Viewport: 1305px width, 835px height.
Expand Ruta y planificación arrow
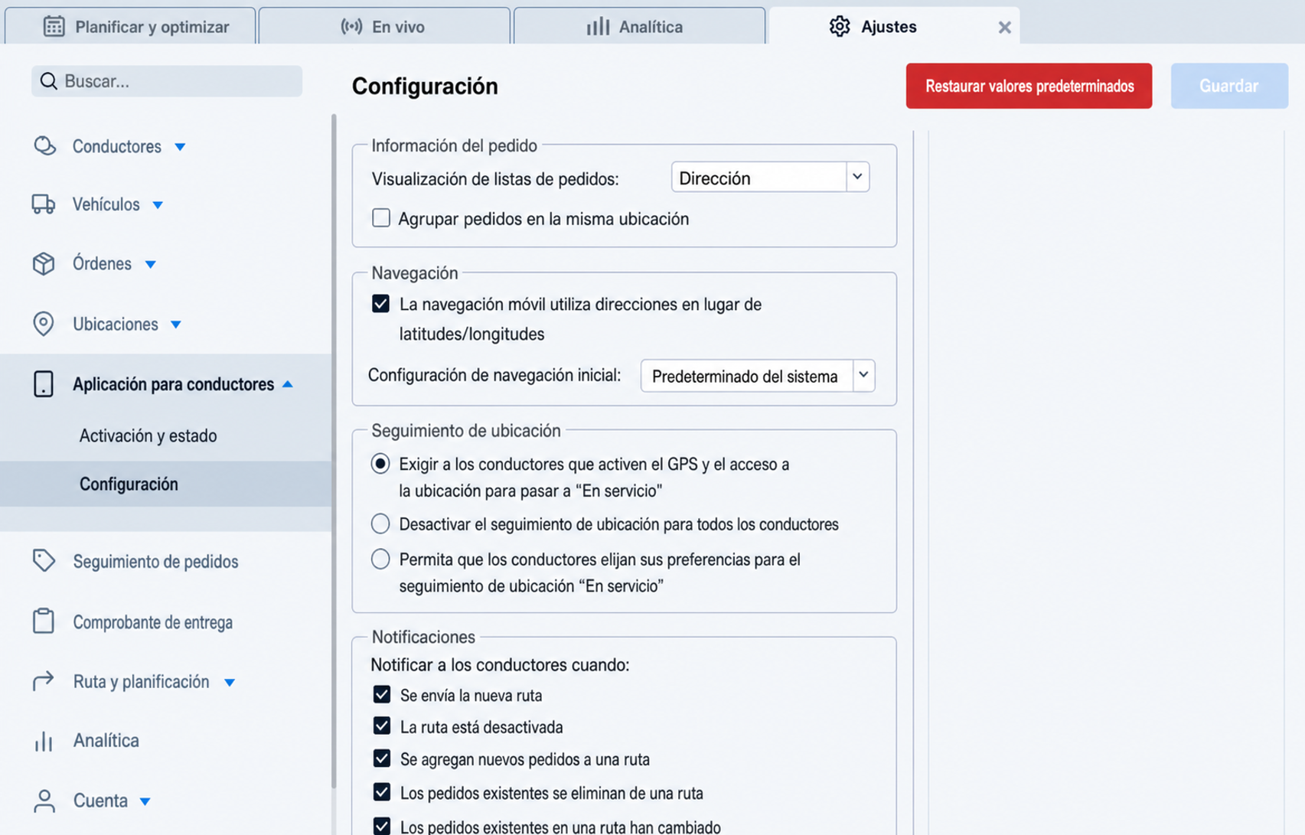(x=229, y=682)
